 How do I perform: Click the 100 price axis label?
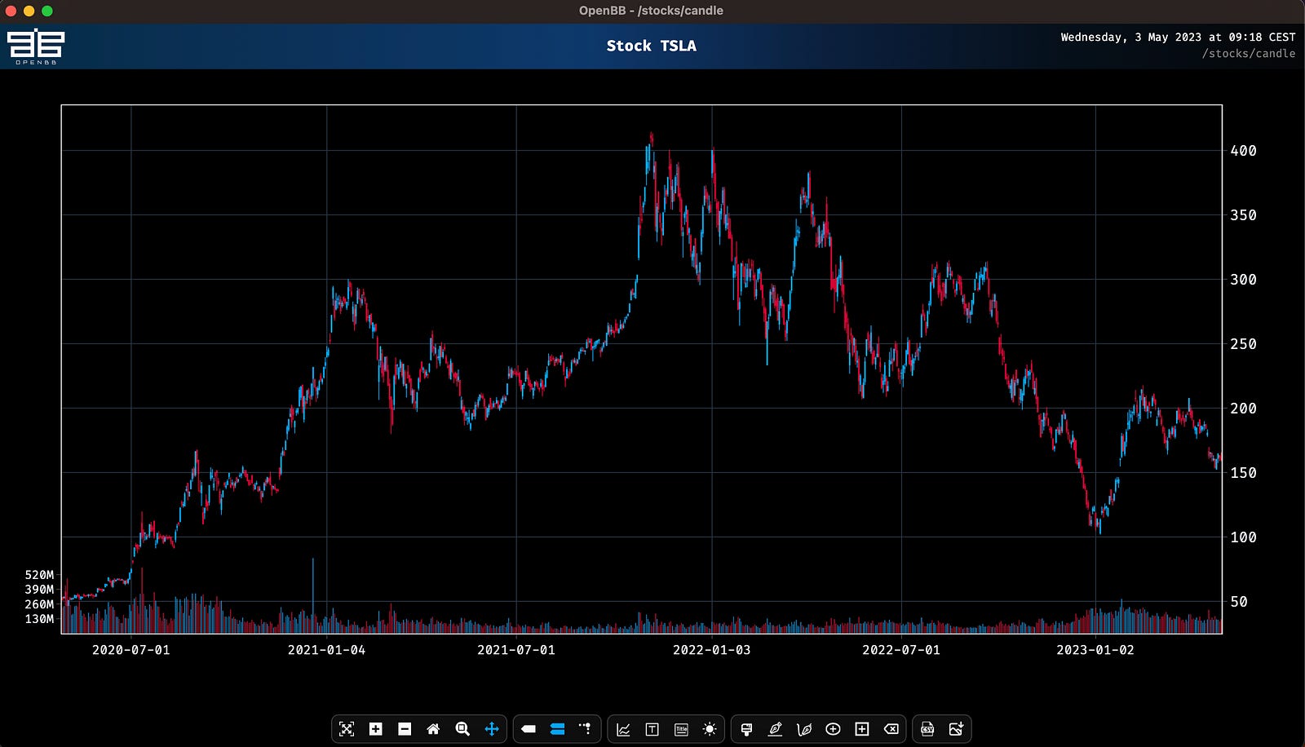pos(1243,537)
